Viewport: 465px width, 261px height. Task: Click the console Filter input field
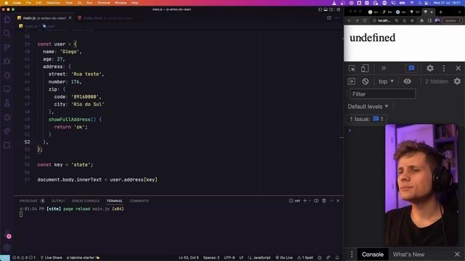coord(383,94)
